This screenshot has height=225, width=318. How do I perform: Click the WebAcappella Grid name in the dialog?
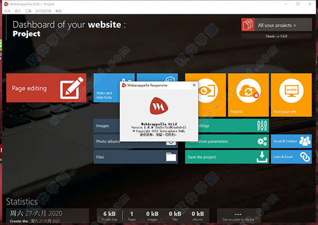[159, 124]
